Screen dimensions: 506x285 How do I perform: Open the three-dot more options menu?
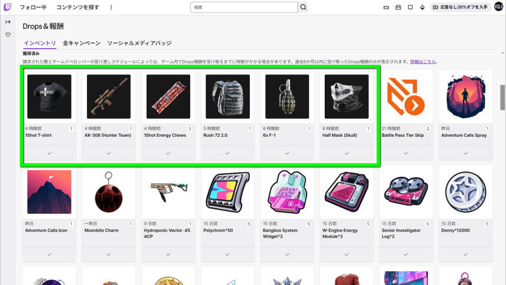point(111,7)
